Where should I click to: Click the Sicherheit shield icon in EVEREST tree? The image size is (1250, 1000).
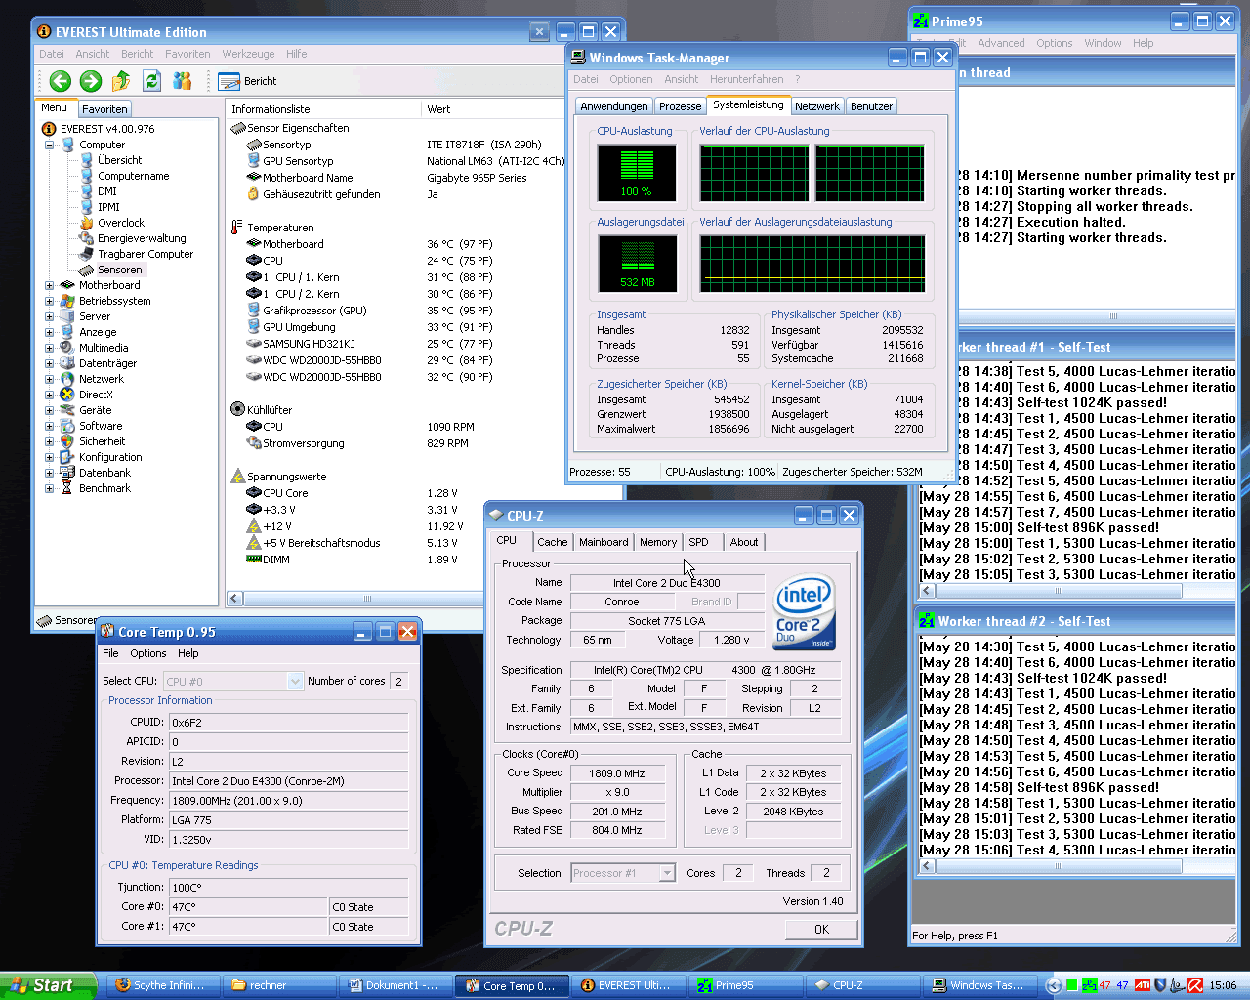click(67, 441)
